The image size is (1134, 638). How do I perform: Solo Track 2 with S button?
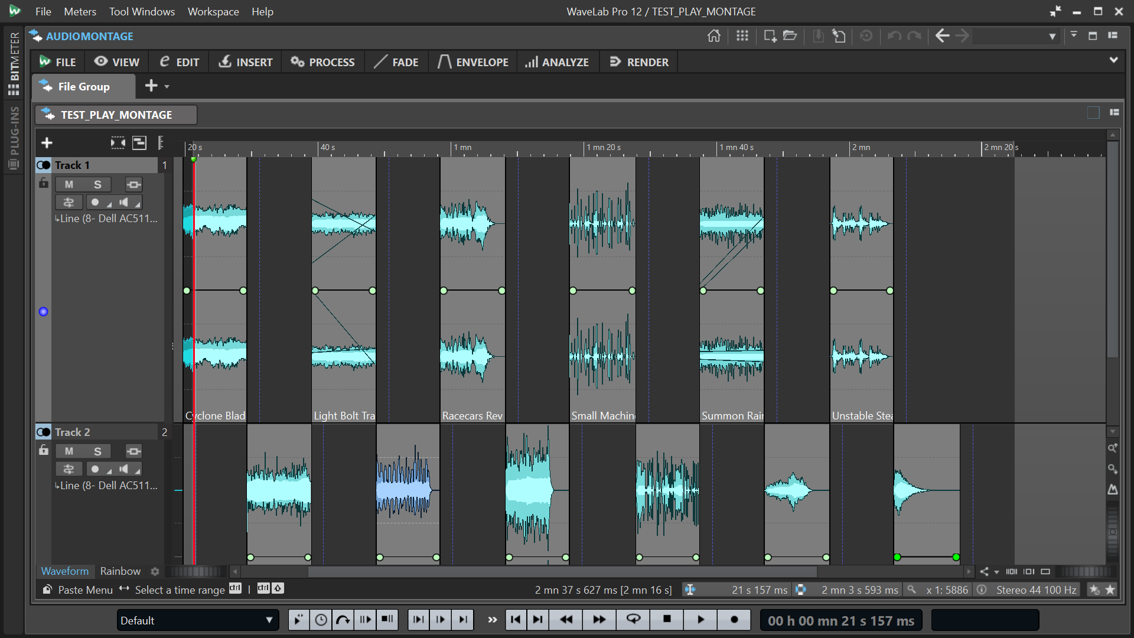[97, 451]
